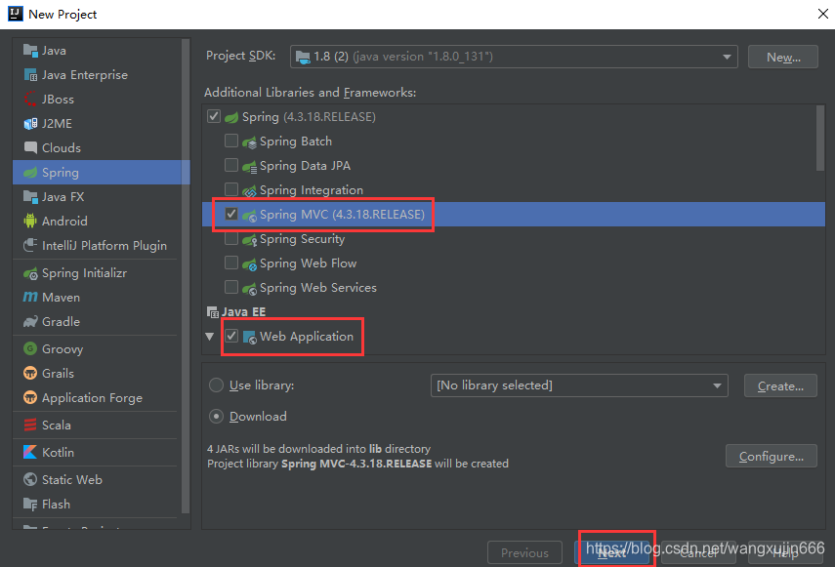Select the Use library radio button
Screen dimensions: 835x567
coord(216,385)
